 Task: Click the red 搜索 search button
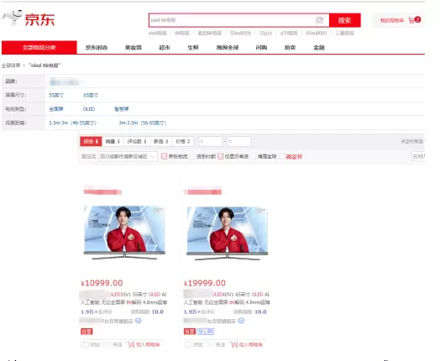[x=344, y=20]
